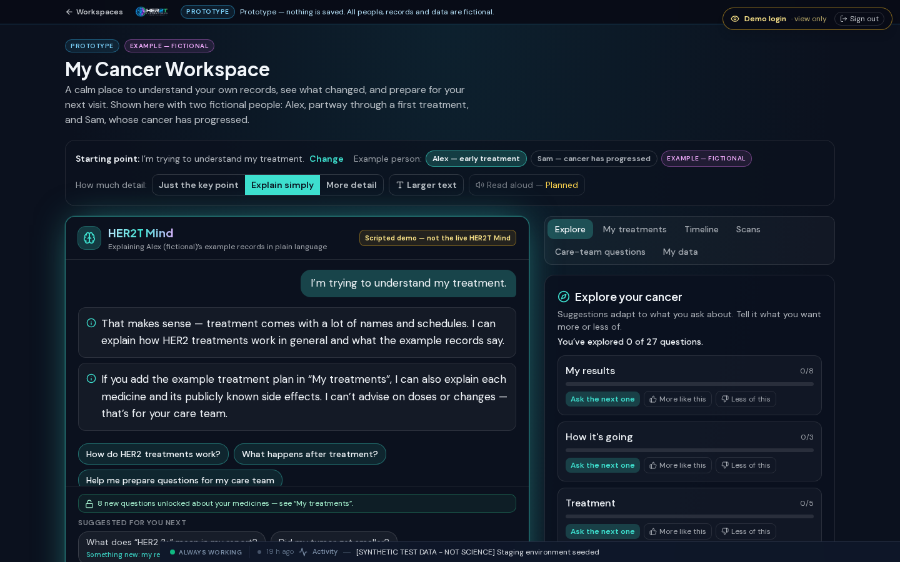This screenshot has height=562, width=900.
Task: Click the Read aloud planned button
Action: click(527, 185)
